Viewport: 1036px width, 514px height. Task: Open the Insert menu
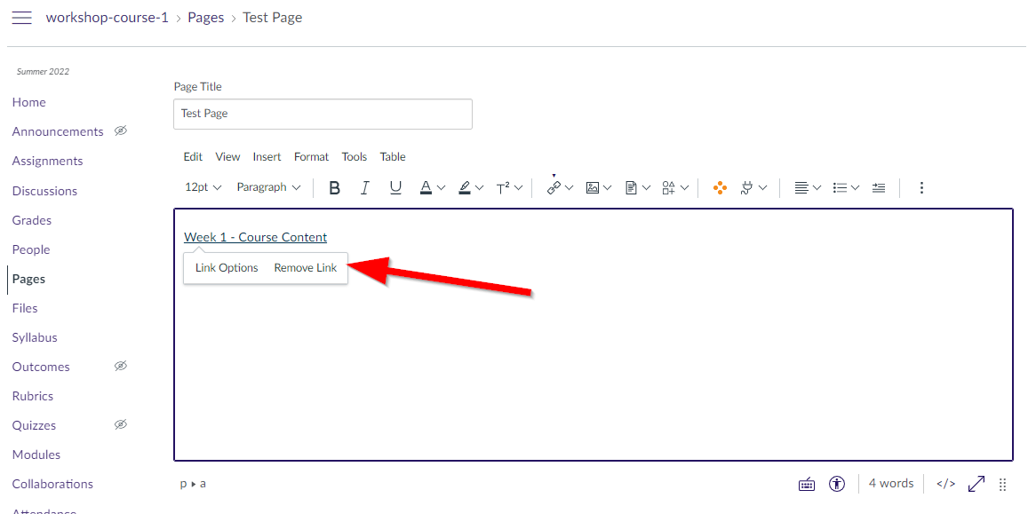click(267, 156)
